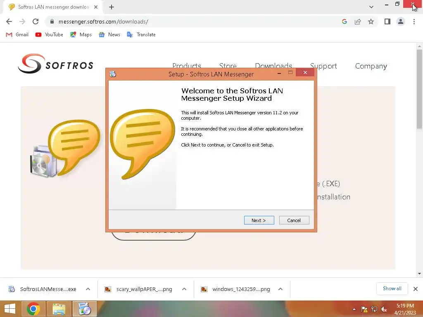Click the address bar URL field
This screenshot has height=317, width=423.
click(194, 21)
